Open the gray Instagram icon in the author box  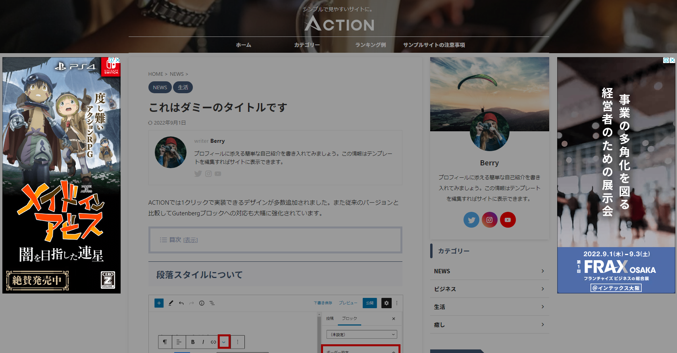208,174
